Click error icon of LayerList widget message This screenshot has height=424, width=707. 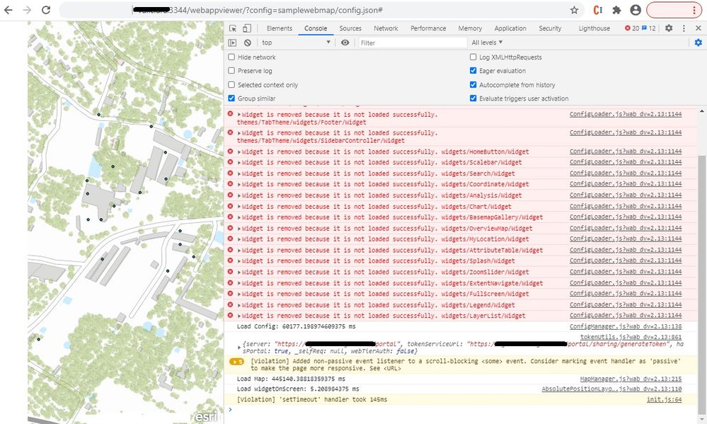point(231,315)
